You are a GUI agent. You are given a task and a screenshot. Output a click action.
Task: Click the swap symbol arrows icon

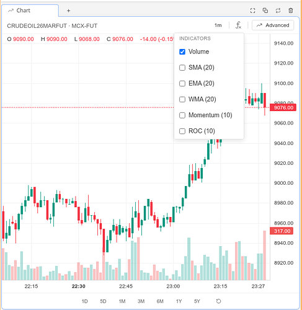278,11
